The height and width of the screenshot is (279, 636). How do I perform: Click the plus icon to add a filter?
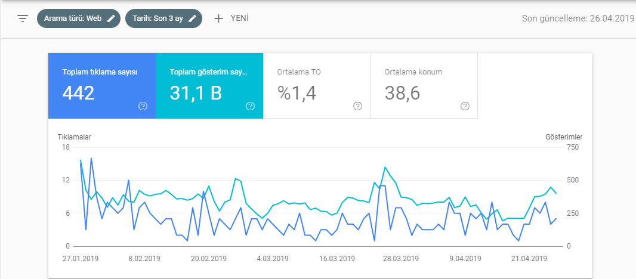click(218, 18)
